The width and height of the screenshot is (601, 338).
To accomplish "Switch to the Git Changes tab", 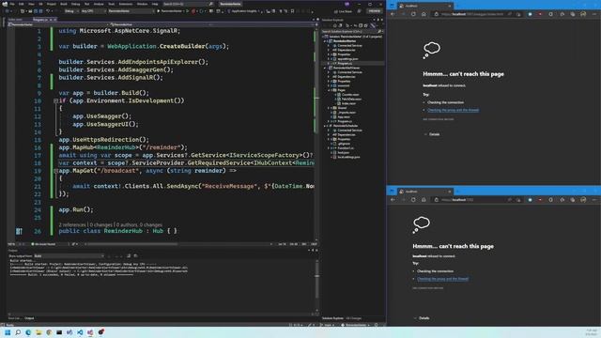I will [353, 318].
